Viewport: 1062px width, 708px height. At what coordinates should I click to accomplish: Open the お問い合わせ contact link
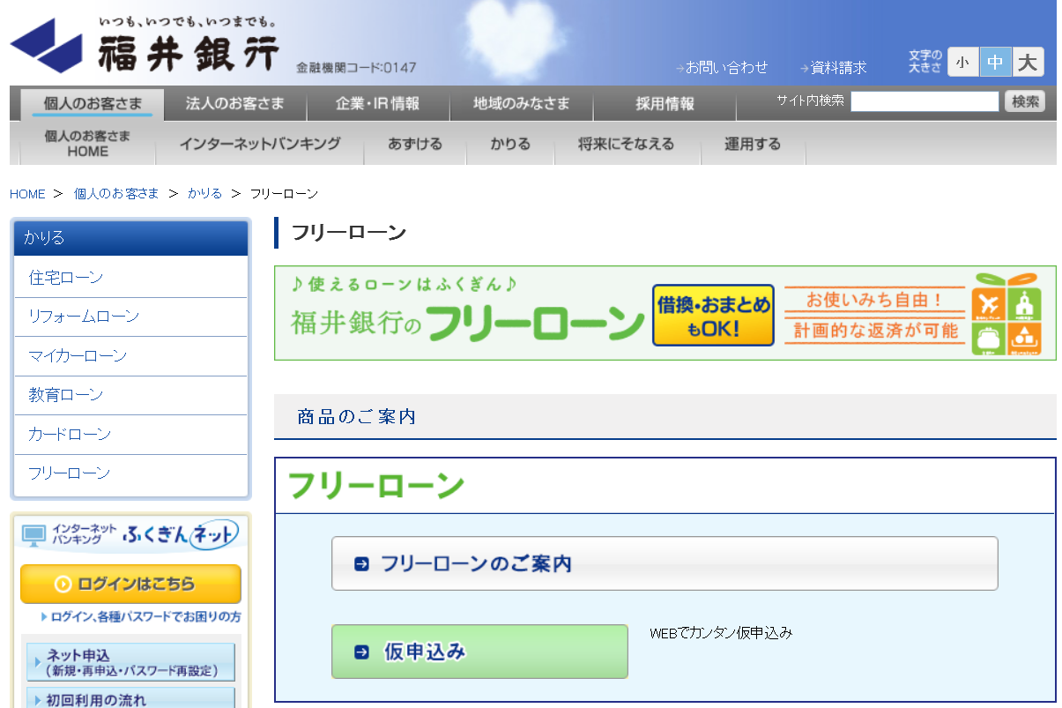coord(721,67)
